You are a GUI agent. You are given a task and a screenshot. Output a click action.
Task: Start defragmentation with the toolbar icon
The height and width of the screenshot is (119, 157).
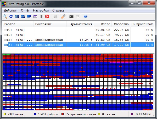17,16
